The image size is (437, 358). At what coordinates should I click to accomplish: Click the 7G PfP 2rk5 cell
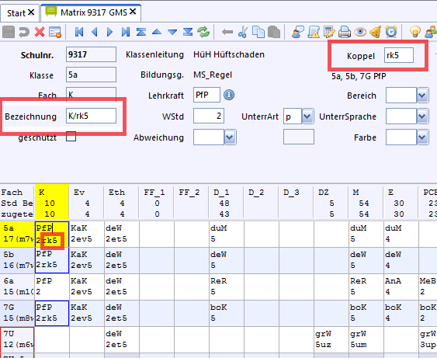[x=52, y=313]
